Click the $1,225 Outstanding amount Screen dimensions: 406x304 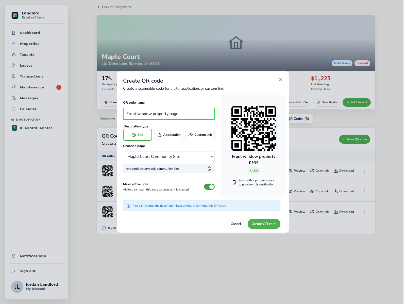coord(321,79)
